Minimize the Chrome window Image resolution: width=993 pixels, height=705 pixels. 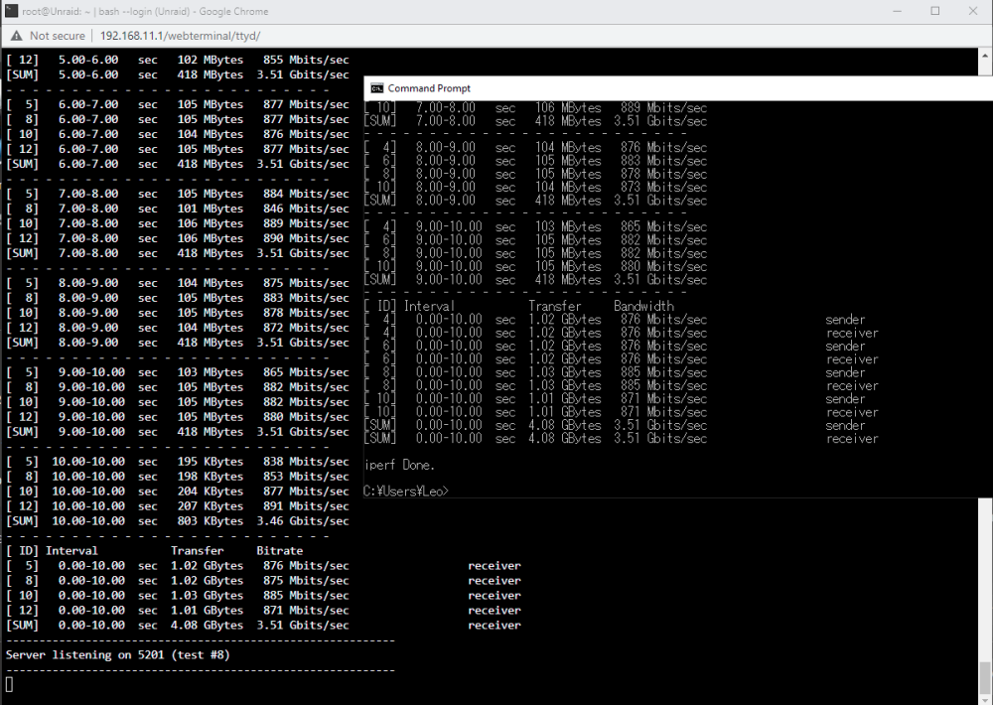coord(897,11)
